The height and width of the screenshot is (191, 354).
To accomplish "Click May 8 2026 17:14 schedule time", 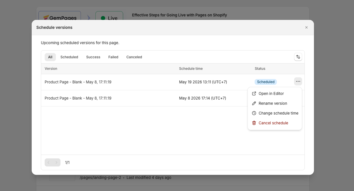I will coord(202,98).
